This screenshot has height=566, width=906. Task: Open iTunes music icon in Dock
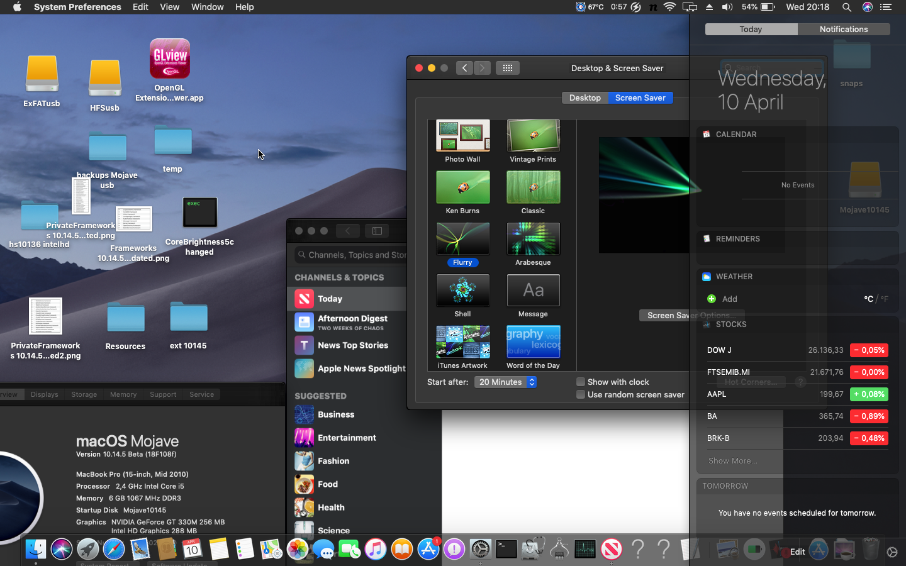pyautogui.click(x=376, y=549)
